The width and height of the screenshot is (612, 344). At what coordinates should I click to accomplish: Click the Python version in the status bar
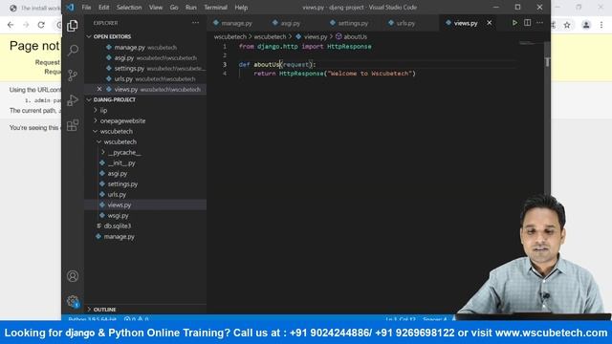[92, 318]
